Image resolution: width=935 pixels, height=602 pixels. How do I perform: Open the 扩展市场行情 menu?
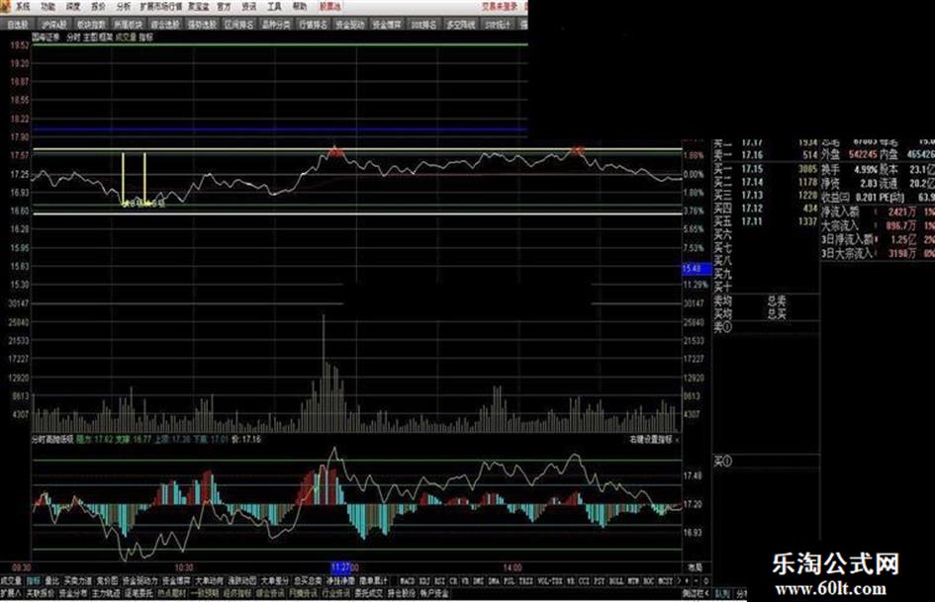(161, 7)
